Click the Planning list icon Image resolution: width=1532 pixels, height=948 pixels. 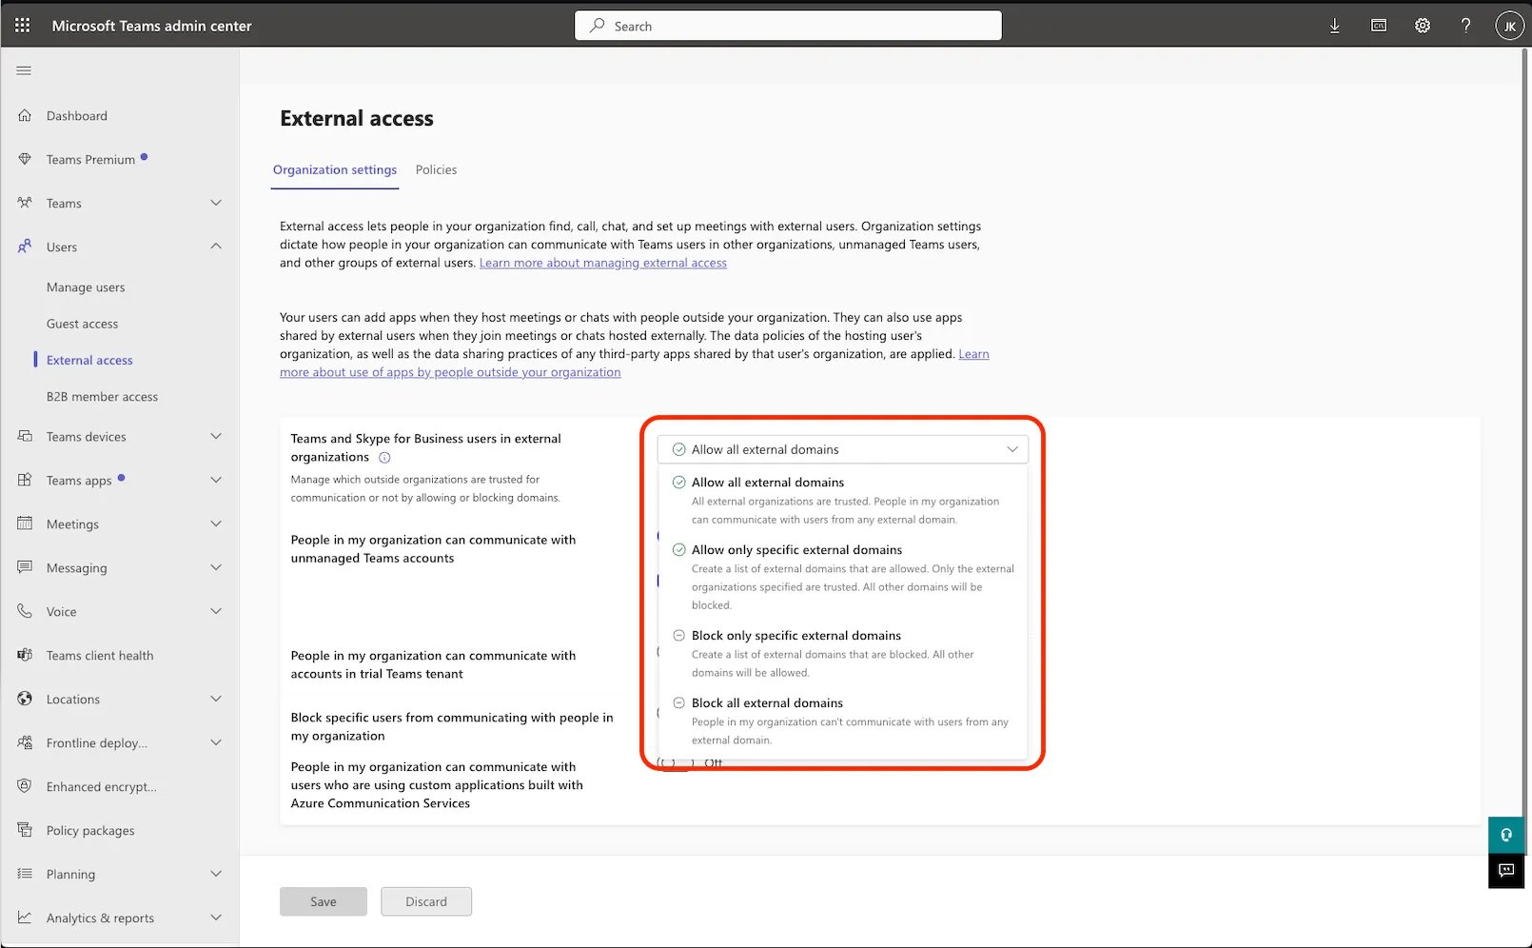[x=25, y=874]
